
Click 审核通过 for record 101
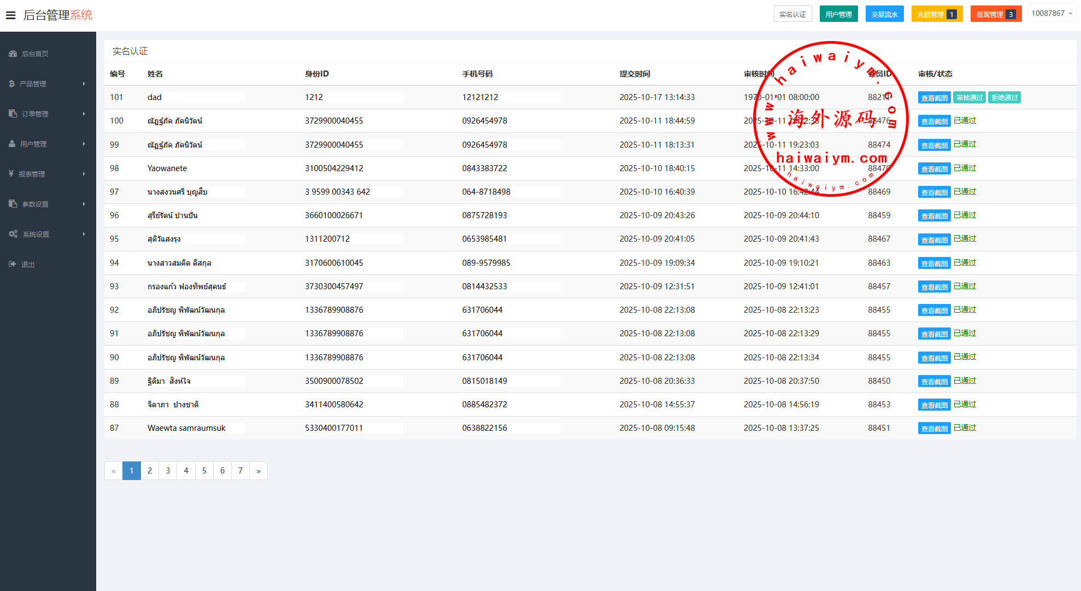click(970, 98)
